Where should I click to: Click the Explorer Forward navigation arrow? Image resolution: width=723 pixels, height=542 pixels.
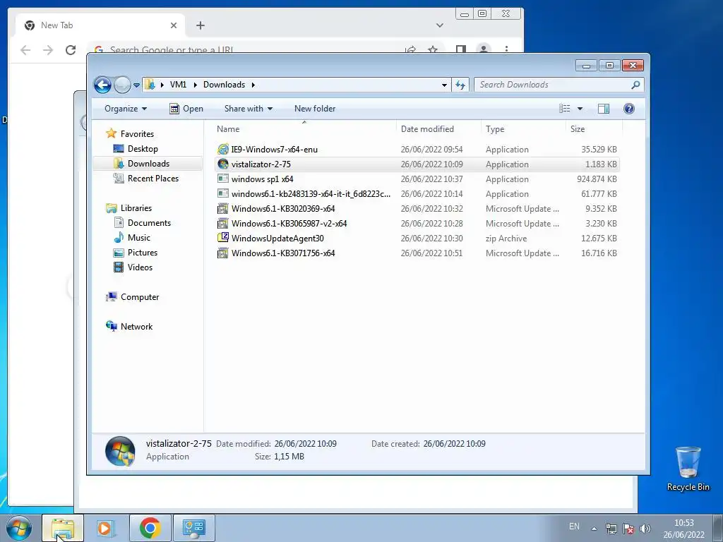pyautogui.click(x=122, y=85)
